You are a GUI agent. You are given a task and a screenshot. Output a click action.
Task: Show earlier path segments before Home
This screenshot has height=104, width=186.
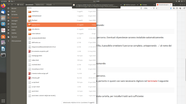15,4
